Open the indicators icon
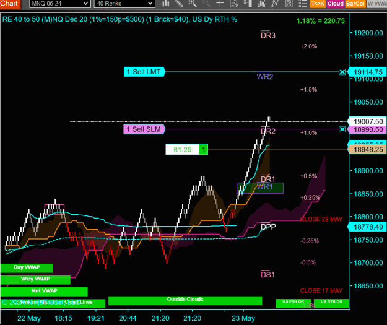The height and width of the screenshot is (325, 387). (x=275, y=4)
